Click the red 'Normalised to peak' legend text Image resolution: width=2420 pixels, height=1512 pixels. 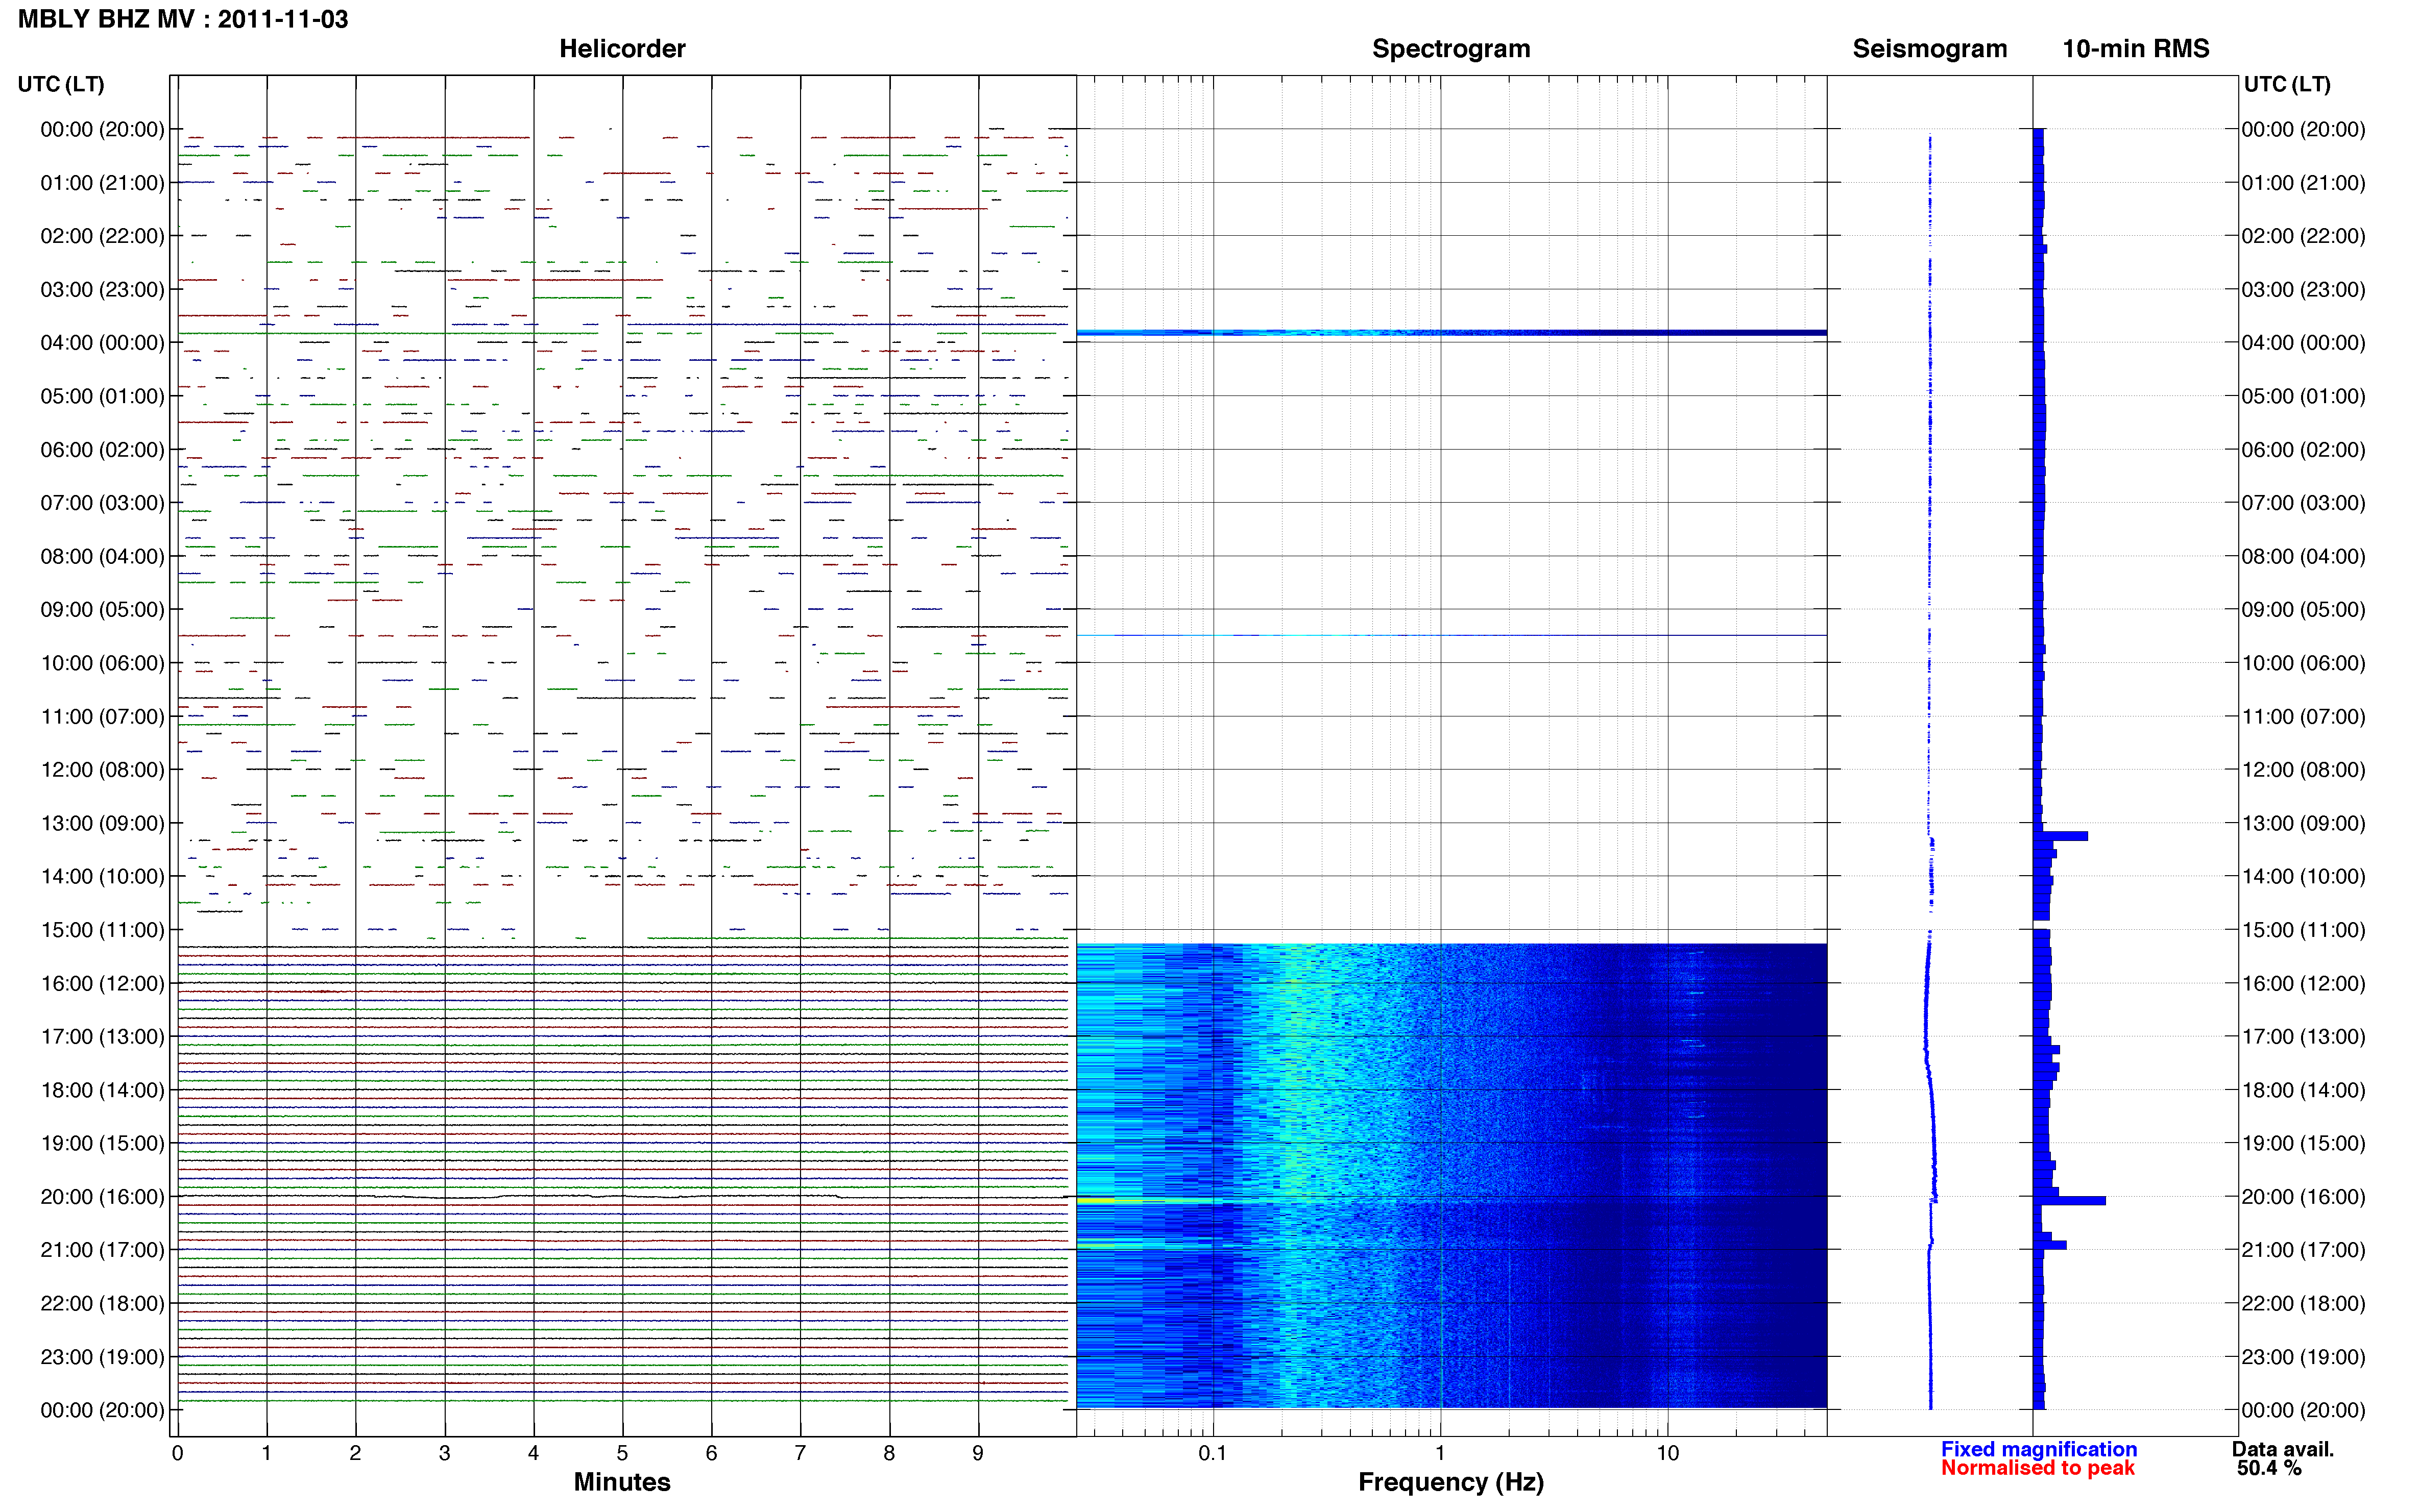point(2037,1468)
